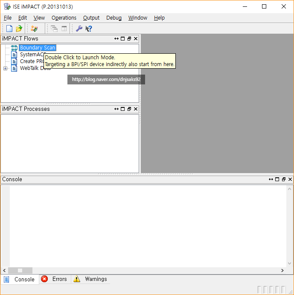The height and width of the screenshot is (295, 294).
Task: Click the Create PROM file document icon
Action: pyautogui.click(x=14, y=61)
